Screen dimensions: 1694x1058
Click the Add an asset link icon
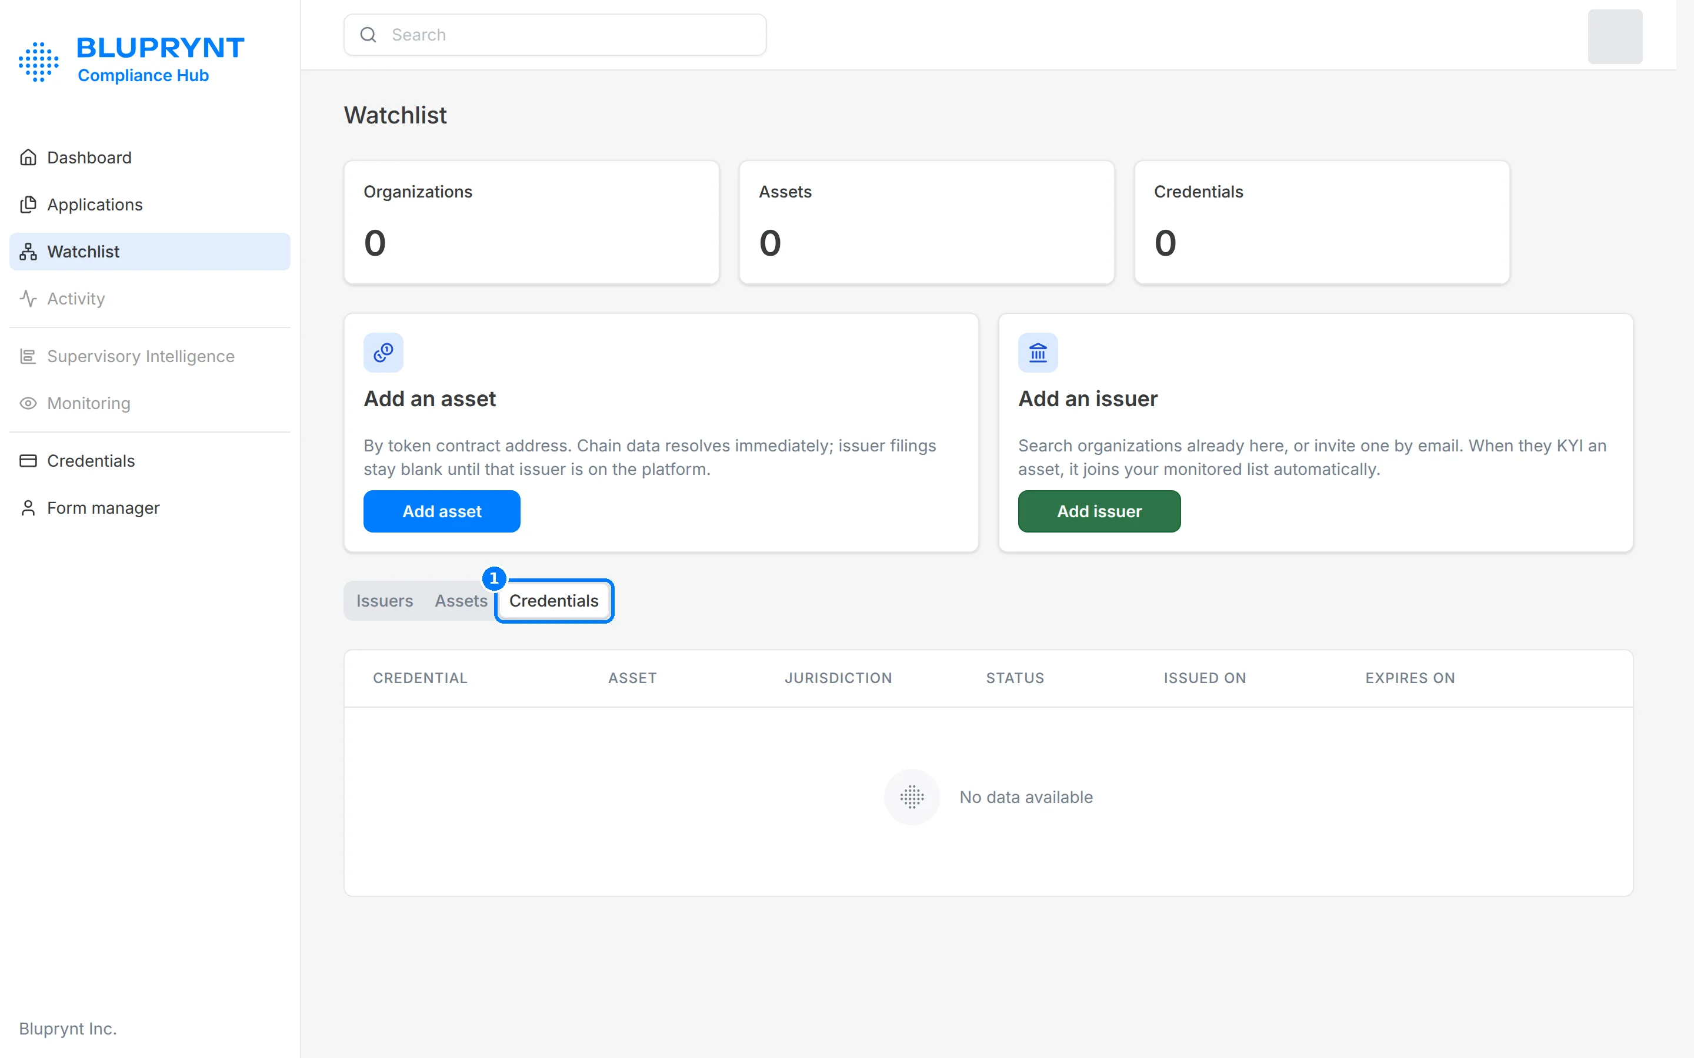(x=383, y=353)
